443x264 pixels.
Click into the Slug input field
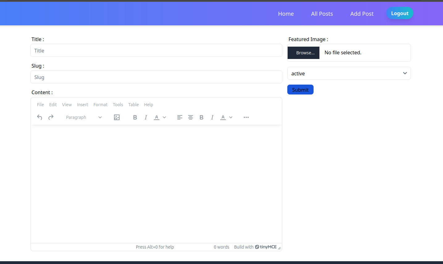click(x=156, y=77)
